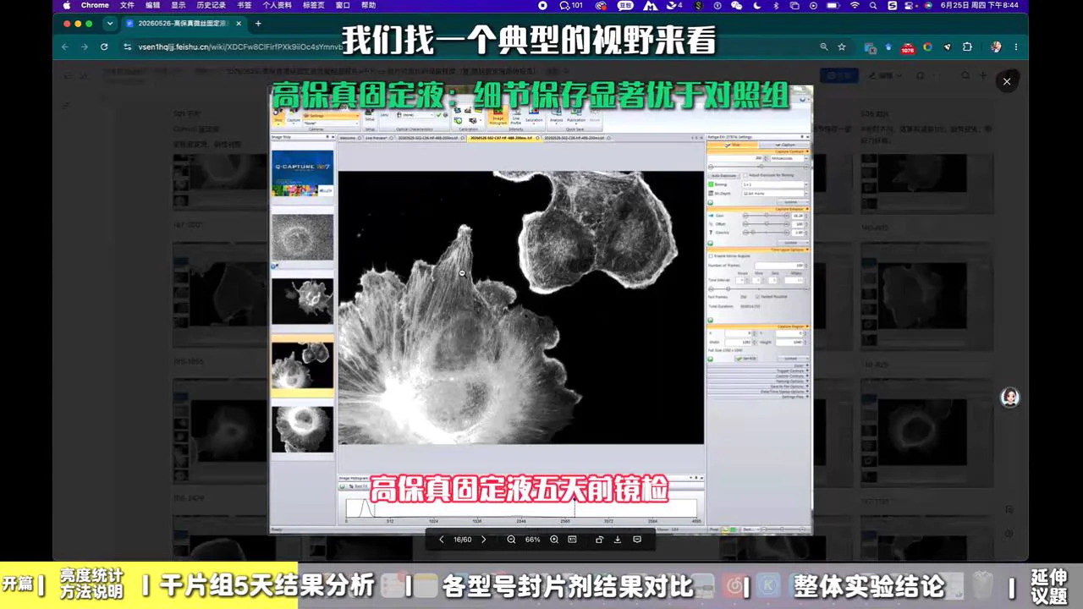Open Chrome extensions puzzle menu

tap(967, 47)
